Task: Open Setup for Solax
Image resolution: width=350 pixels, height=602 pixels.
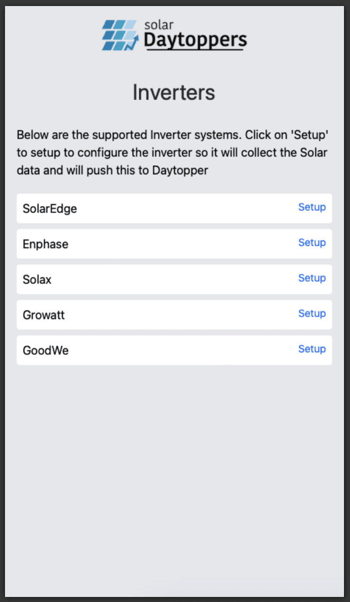Action: [312, 278]
